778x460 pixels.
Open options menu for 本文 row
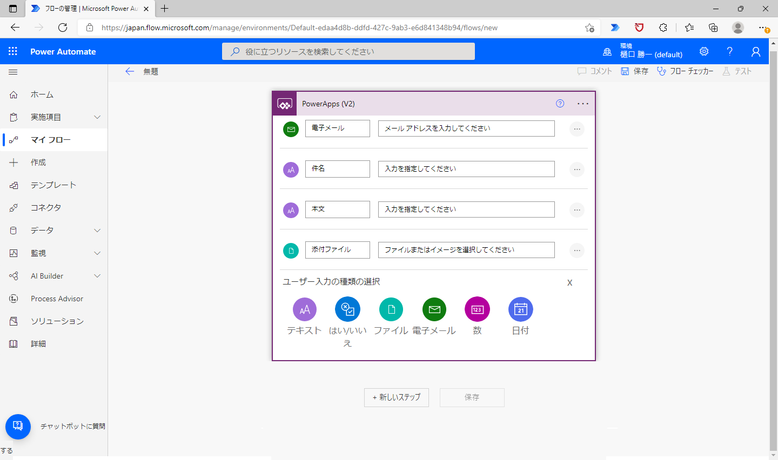(x=577, y=210)
